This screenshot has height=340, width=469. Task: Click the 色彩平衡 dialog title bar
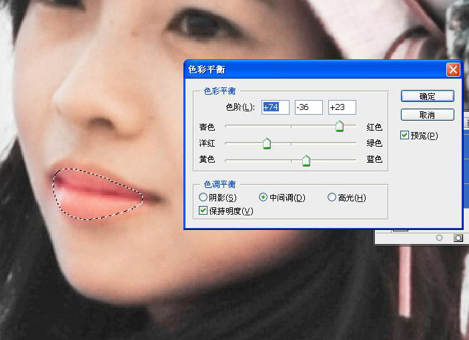[324, 69]
